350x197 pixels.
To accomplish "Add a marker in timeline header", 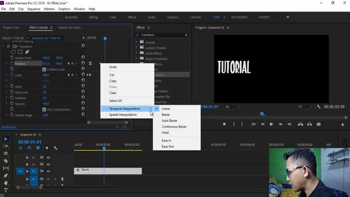I will [46, 148].
